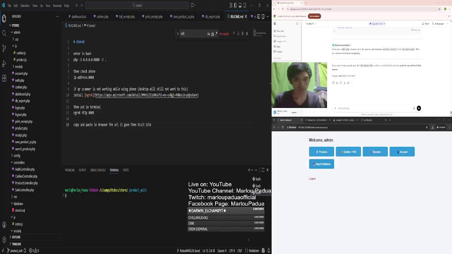Open Accounts icon in VS Code activity bar
The image size is (452, 254).
click(4, 225)
